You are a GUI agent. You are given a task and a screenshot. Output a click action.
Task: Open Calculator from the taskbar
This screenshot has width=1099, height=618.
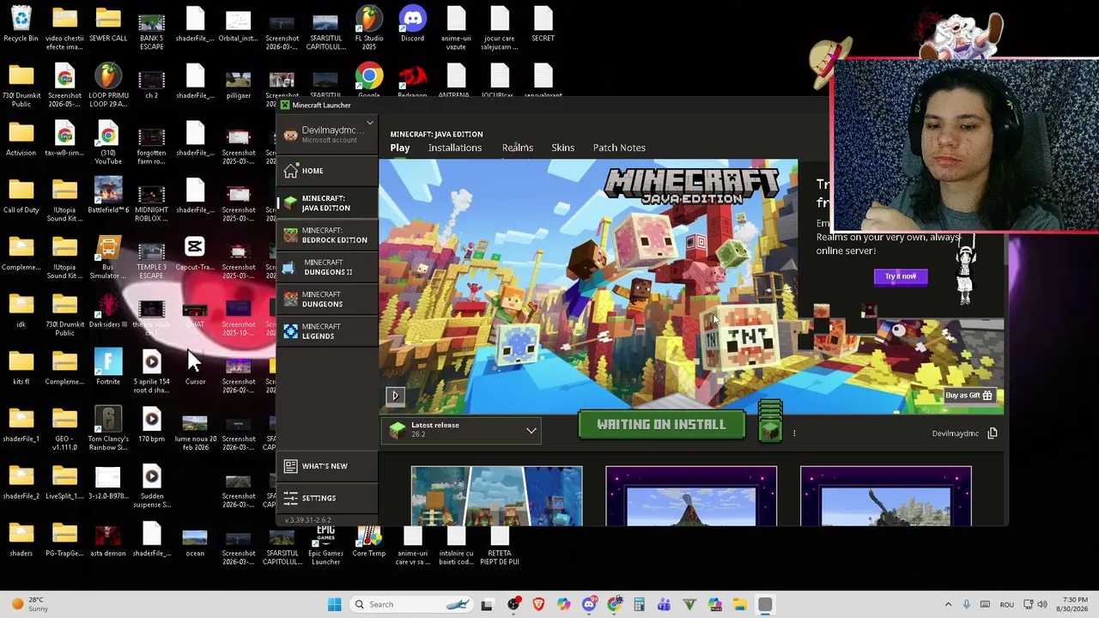tap(639, 604)
